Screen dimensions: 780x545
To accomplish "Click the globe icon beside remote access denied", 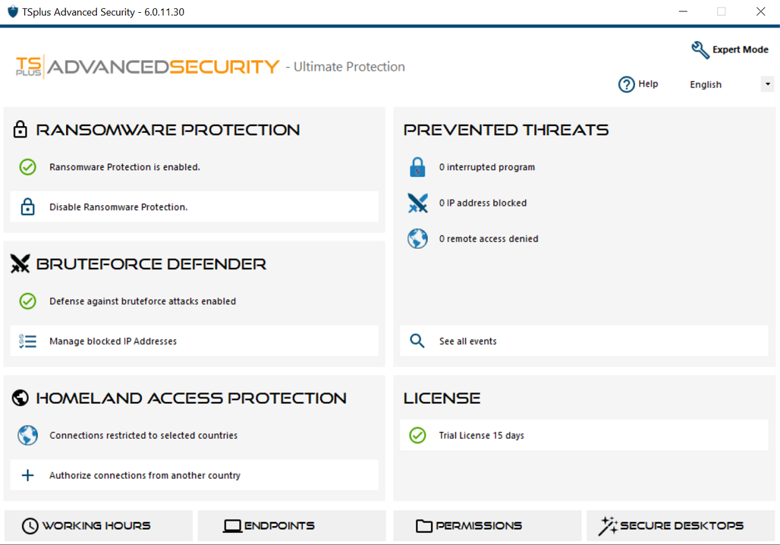I will 417,239.
